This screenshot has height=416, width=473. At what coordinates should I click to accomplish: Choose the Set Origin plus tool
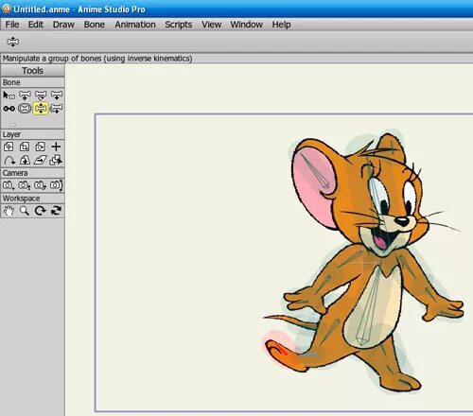(x=56, y=147)
